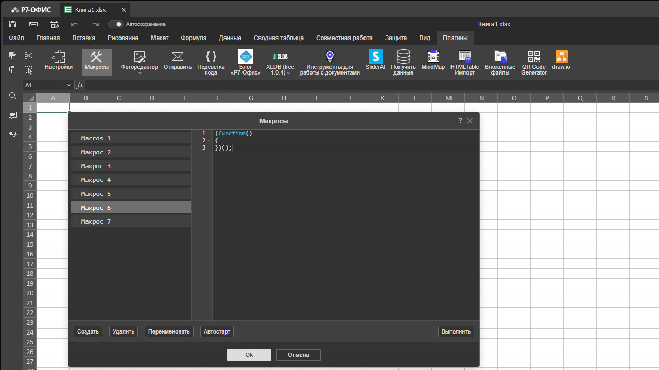
Task: Expand the XLDB plugin dropdown arrow
Action: (288, 73)
